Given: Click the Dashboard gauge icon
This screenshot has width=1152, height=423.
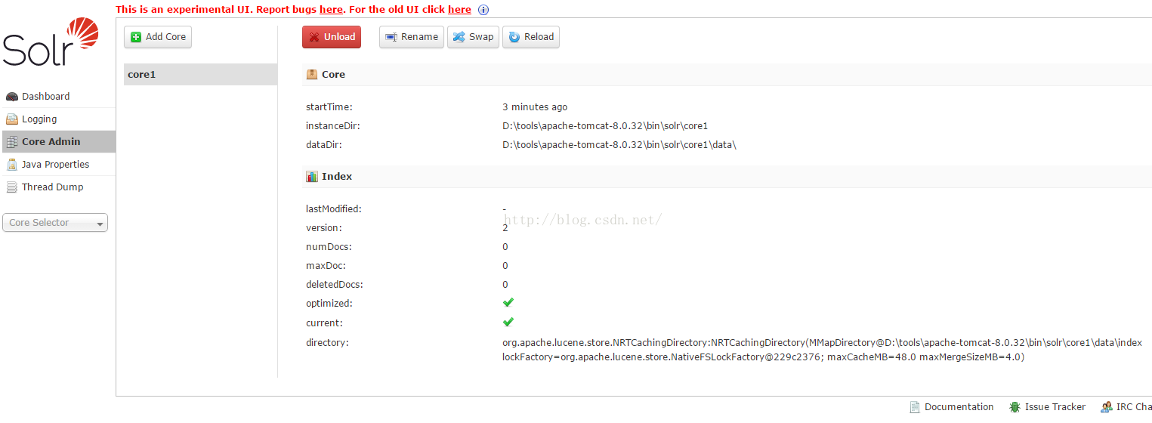Looking at the screenshot, I should (x=11, y=97).
